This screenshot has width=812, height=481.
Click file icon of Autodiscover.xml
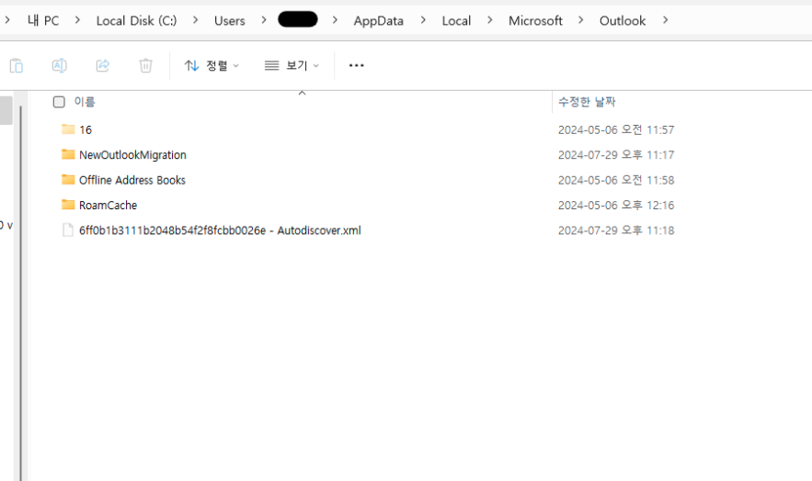coord(68,229)
